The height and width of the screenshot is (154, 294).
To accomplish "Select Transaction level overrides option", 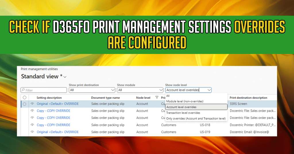I will (196, 113).
